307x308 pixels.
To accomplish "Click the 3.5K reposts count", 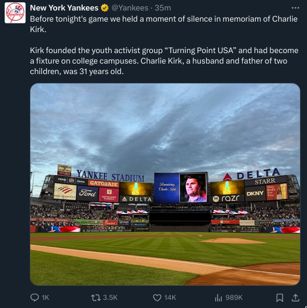I will [110, 297].
